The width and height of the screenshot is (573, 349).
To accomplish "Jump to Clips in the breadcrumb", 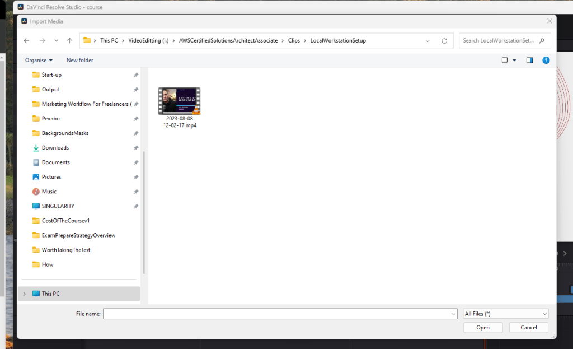I will pos(294,40).
